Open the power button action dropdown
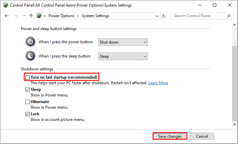Image resolution: width=238 pixels, height=144 pixels. (123, 42)
